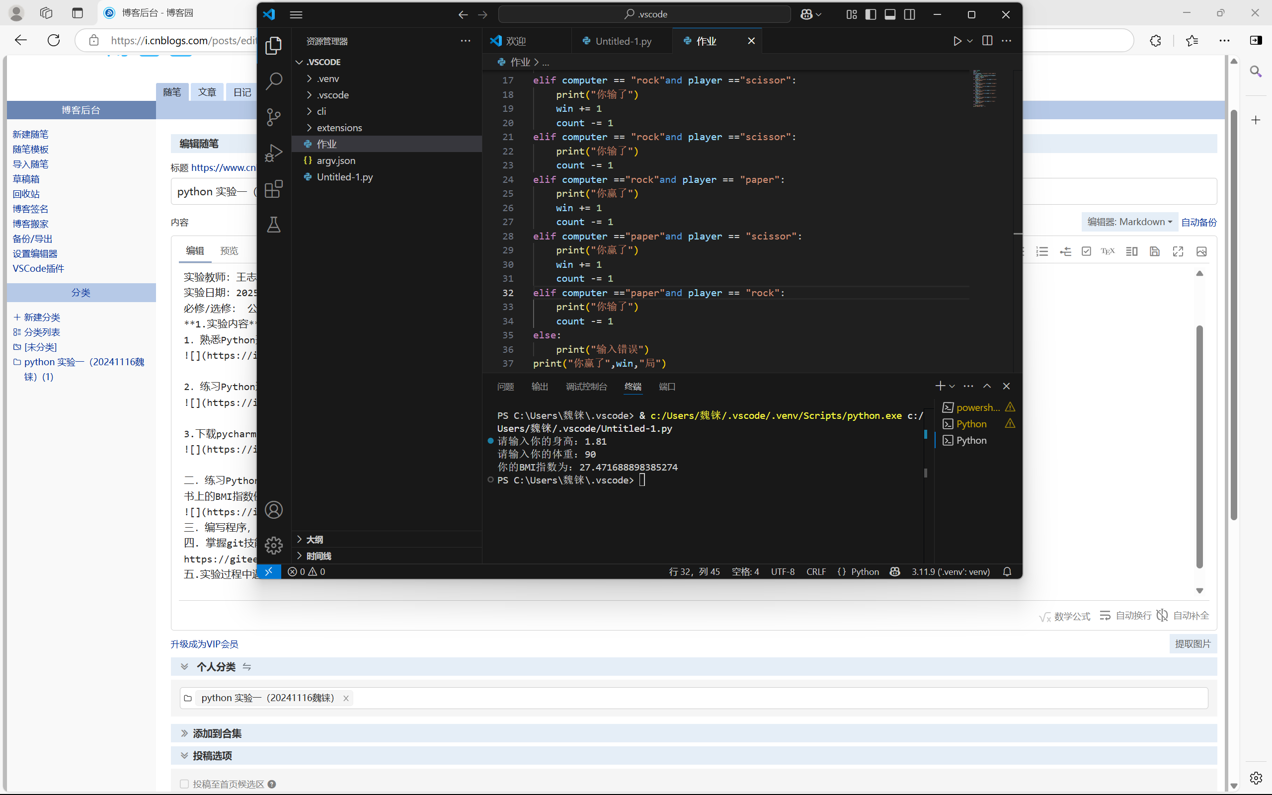Viewport: 1272px width, 795px height.
Task: Open VS Code Manage gear icon
Action: coord(274,545)
